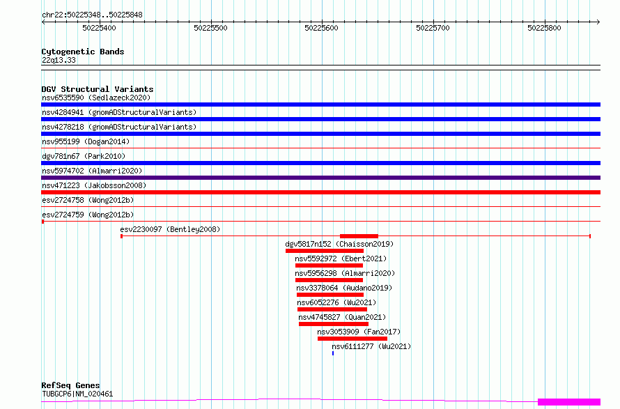Click the blue bar under nsv4278218
Image resolution: width=620 pixels, height=409 pixels.
320,134
